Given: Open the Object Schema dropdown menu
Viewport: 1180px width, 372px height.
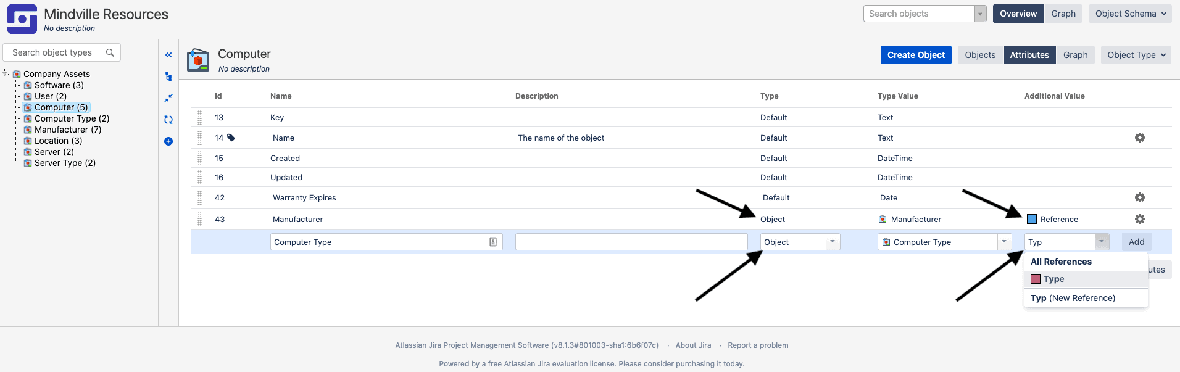Looking at the screenshot, I should click(1131, 14).
